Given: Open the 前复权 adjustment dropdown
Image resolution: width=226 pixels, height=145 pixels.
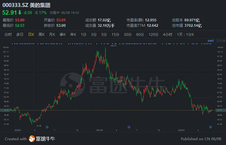Looking at the screenshot, I should (x=211, y=41).
